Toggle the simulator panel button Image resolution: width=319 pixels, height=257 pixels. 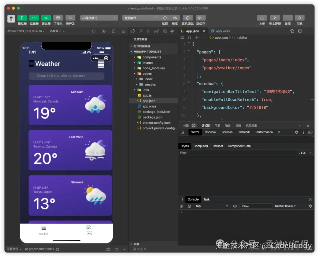click(22, 18)
